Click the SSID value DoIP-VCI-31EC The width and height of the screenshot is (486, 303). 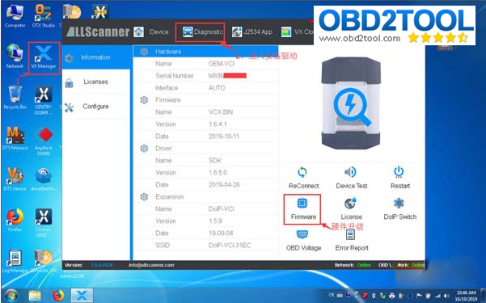pyautogui.click(x=230, y=246)
